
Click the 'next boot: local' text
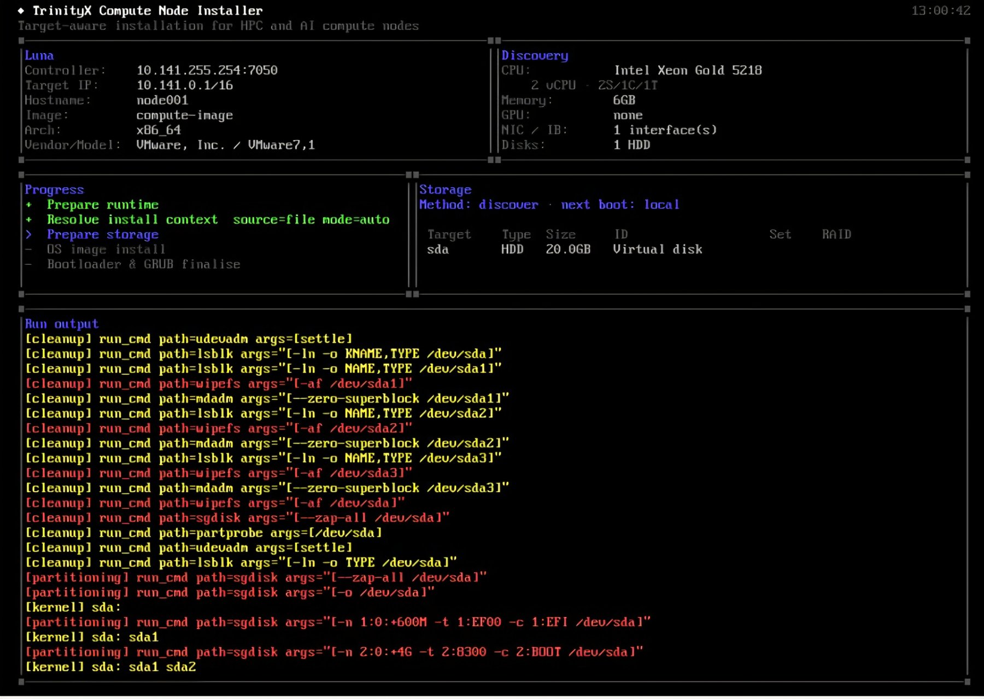coord(620,205)
